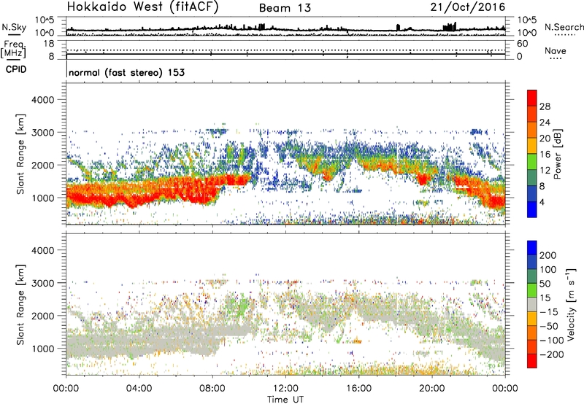Select the Beam 13 label
This screenshot has height=404, width=584.
click(x=285, y=8)
